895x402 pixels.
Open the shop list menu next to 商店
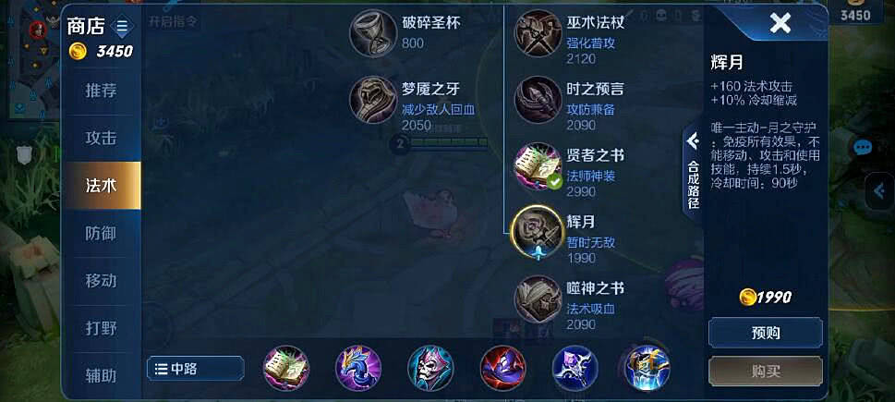[x=122, y=26]
